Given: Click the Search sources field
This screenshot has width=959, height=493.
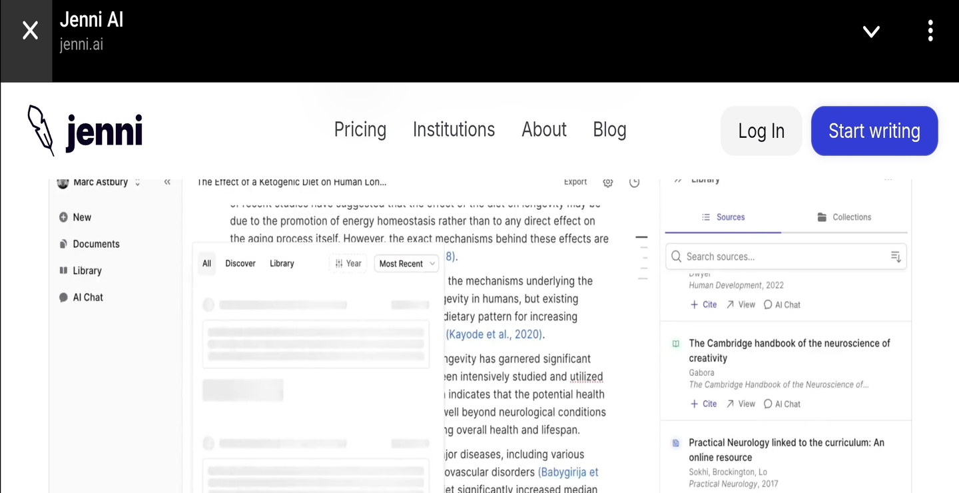Looking at the screenshot, I should [786, 256].
